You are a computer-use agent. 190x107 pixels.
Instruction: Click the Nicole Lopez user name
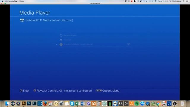[x=177, y=1]
